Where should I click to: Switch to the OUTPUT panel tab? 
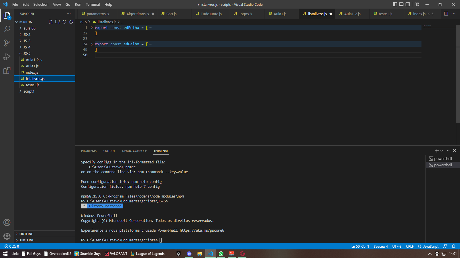click(109, 151)
